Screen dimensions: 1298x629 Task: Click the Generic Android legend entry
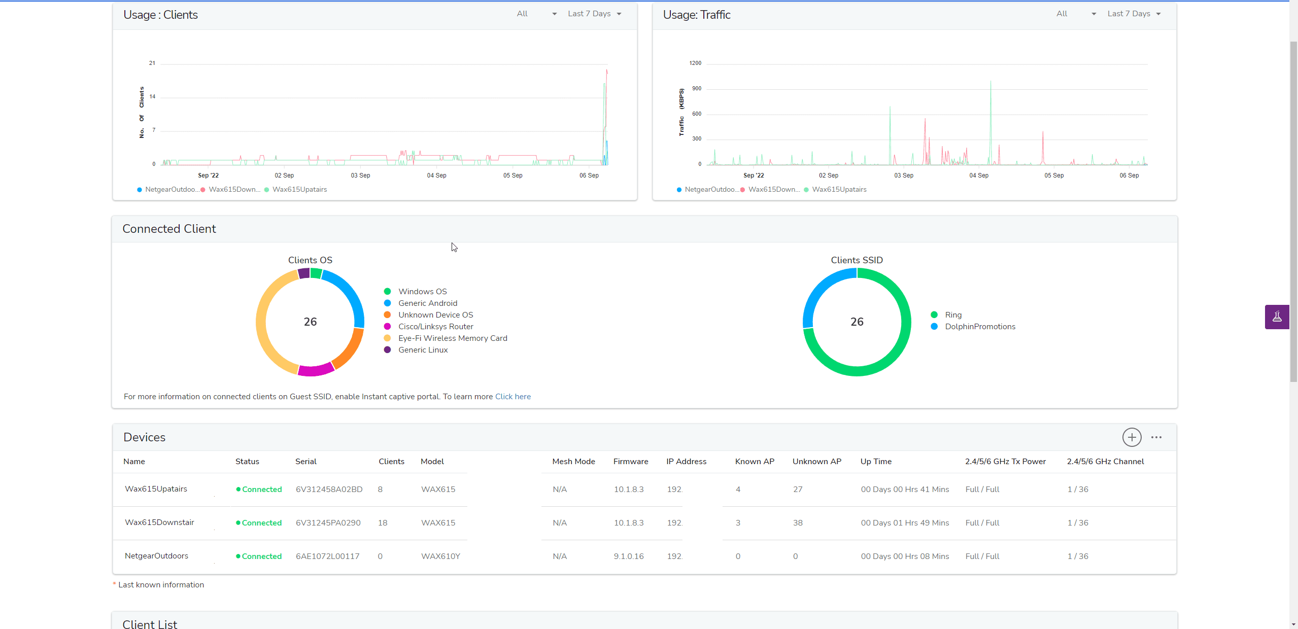(x=427, y=303)
